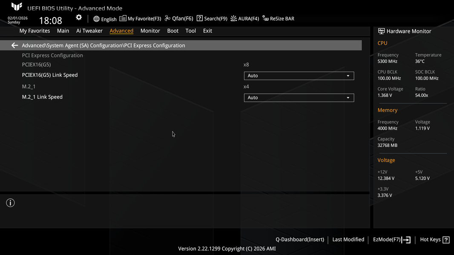The height and width of the screenshot is (255, 454).
Task: Click the 02/01/2026 date
Action: (17, 18)
